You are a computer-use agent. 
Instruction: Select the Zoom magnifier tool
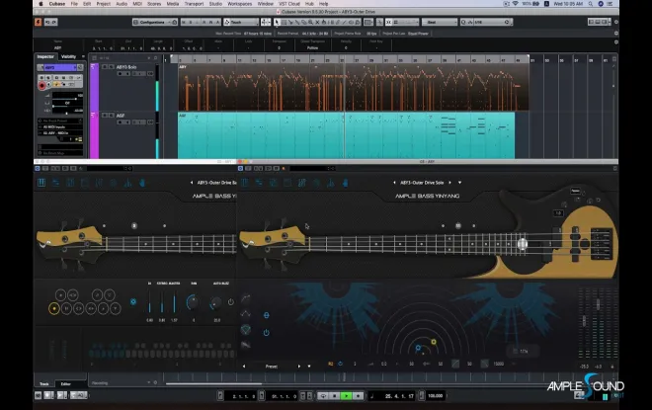pyautogui.click(x=310, y=22)
